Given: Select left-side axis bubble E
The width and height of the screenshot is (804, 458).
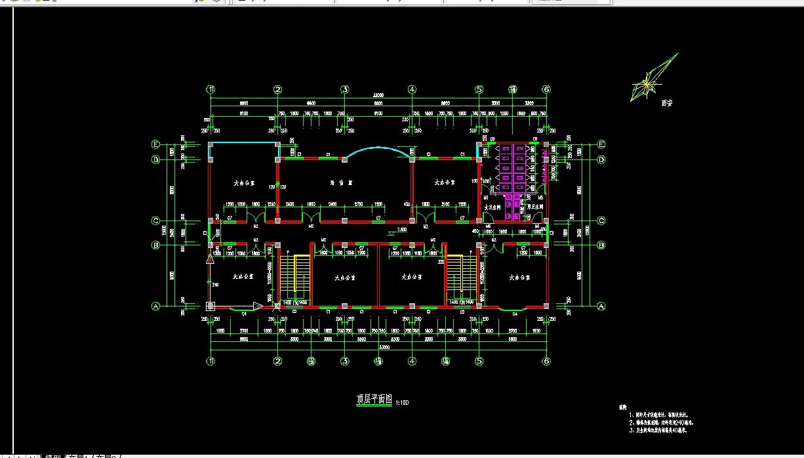Looking at the screenshot, I should click(x=156, y=144).
